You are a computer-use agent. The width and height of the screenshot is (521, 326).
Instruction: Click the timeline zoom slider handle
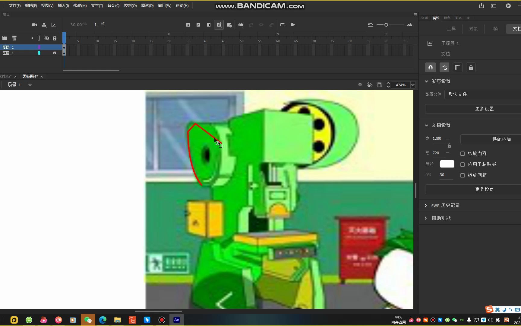tap(386, 25)
